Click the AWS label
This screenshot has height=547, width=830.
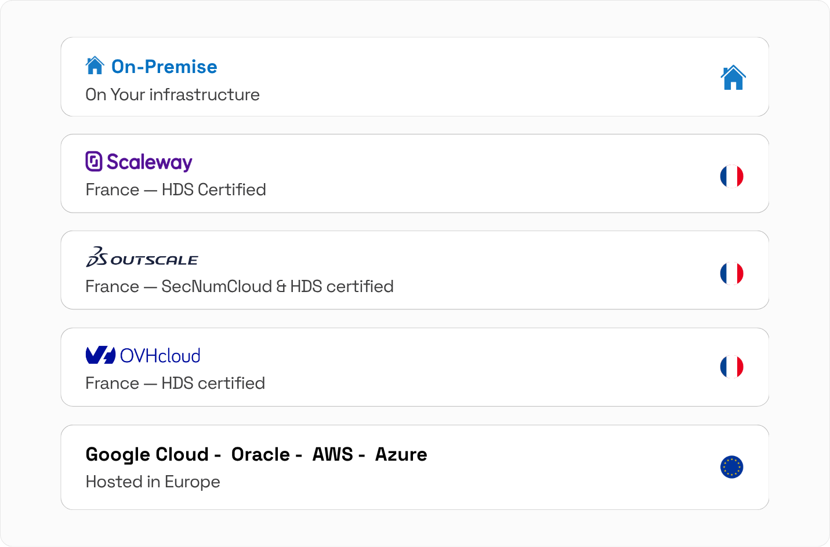point(332,454)
